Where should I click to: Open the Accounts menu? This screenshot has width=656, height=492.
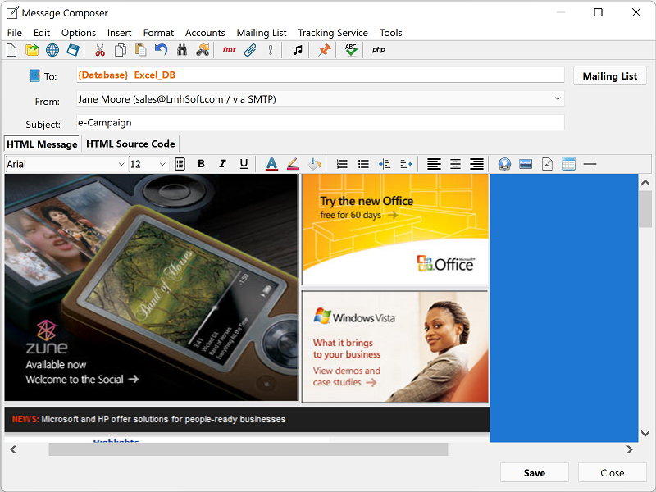[x=205, y=33]
